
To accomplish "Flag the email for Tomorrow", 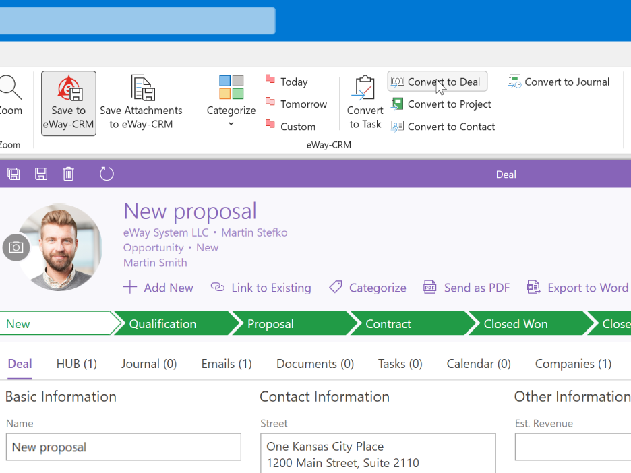I will 296,104.
